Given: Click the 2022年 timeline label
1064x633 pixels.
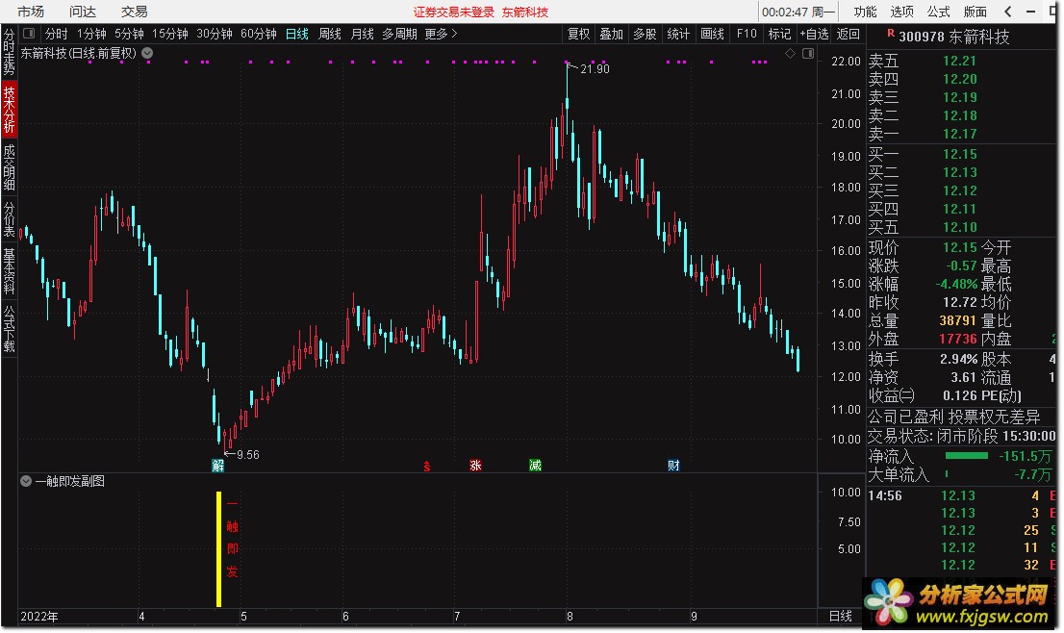Looking at the screenshot, I should (x=38, y=617).
